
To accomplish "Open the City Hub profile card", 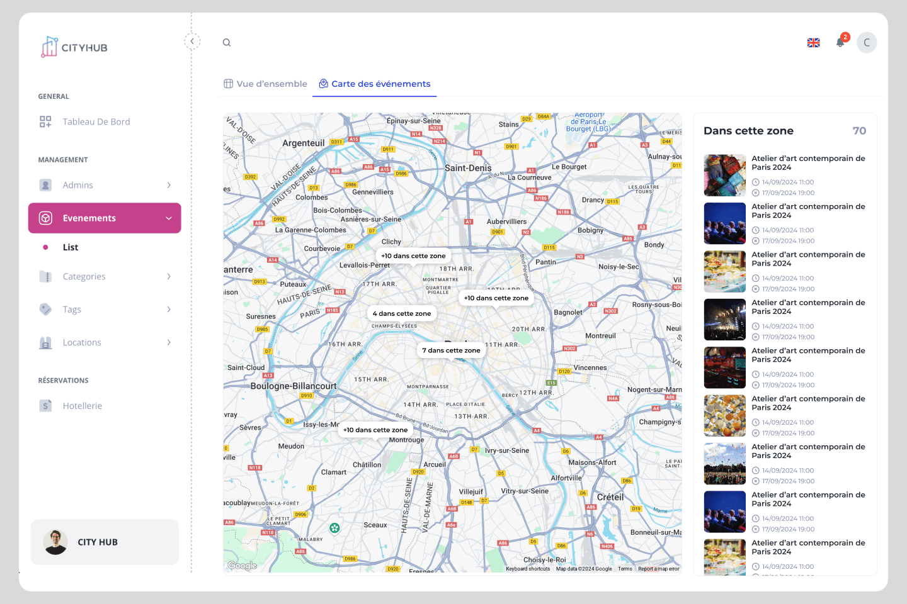I will [x=105, y=542].
